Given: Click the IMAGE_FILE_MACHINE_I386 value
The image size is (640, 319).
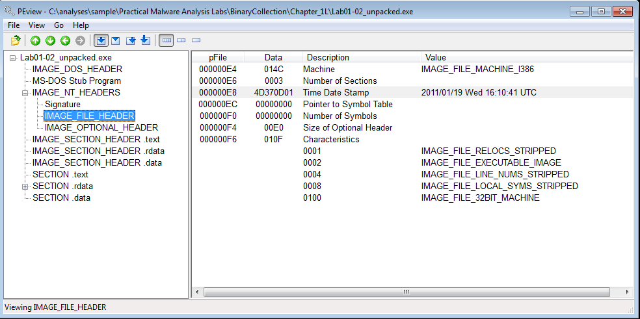Looking at the screenshot, I should (477, 70).
